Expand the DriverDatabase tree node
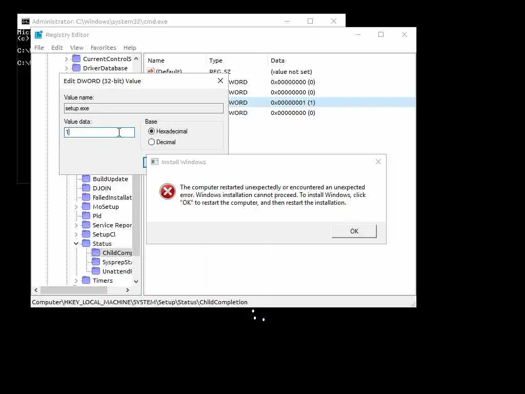Screen dimensions: 525x394 click(66, 68)
